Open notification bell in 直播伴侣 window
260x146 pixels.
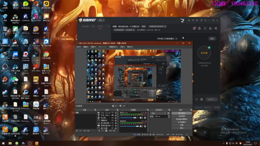(x=210, y=28)
